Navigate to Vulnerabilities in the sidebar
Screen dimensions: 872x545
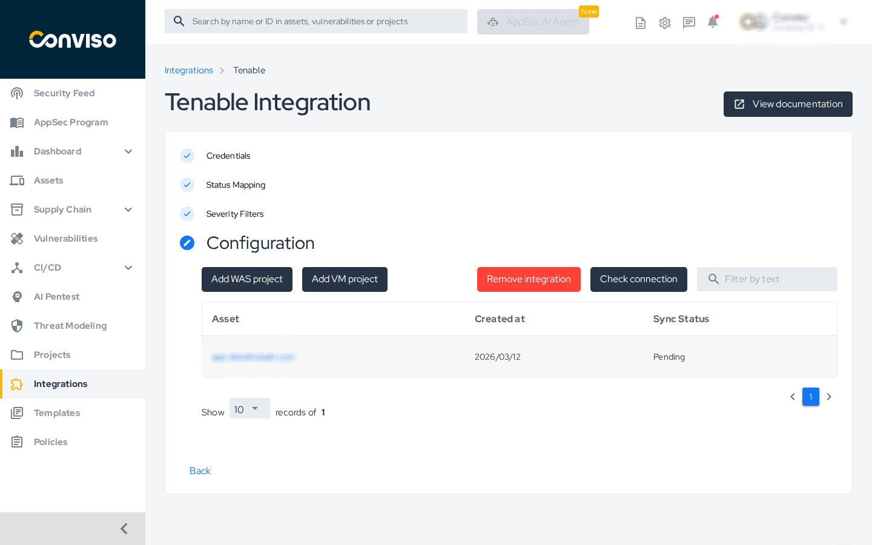[x=73, y=239]
